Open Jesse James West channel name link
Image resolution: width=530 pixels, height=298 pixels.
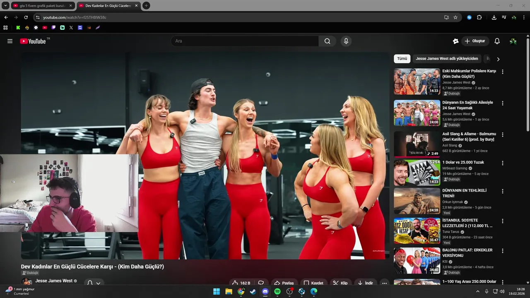click(x=54, y=281)
